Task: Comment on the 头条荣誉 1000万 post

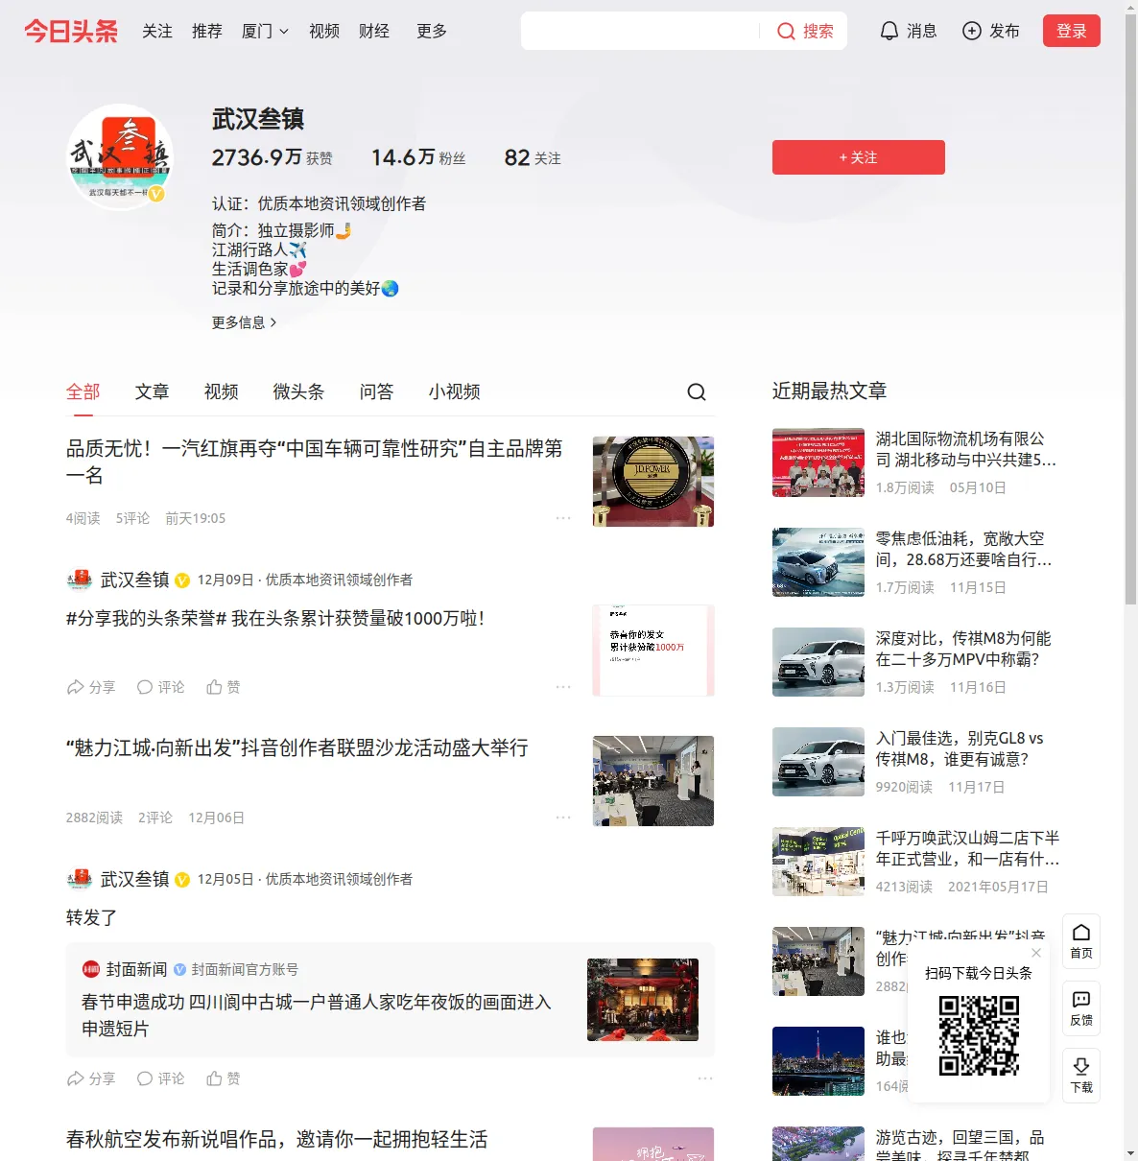Action: pos(160,687)
